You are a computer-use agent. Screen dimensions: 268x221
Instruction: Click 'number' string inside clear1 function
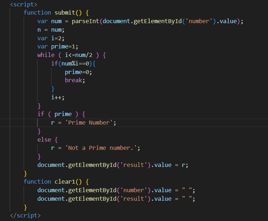click(x=134, y=190)
